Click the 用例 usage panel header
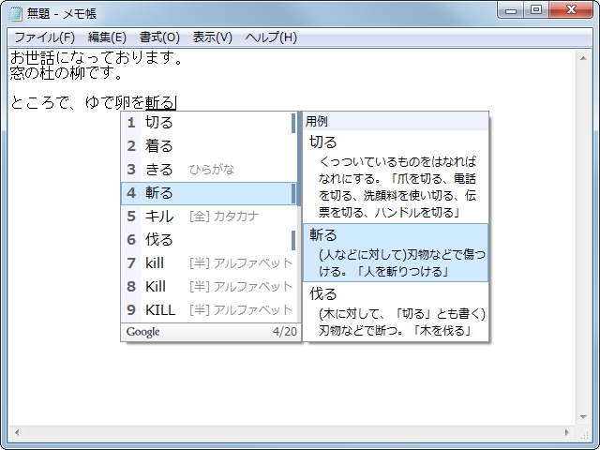 [x=396, y=121]
